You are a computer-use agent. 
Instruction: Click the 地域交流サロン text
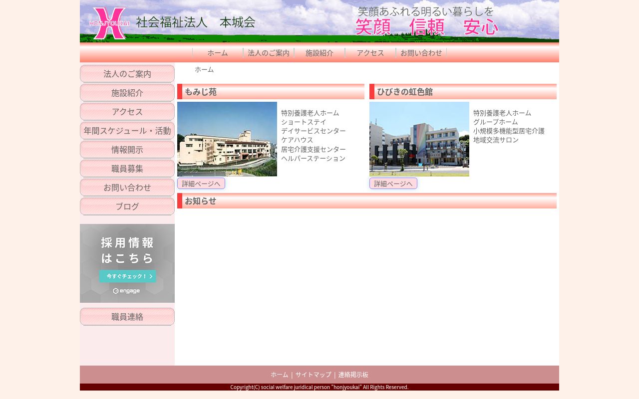[x=496, y=140]
